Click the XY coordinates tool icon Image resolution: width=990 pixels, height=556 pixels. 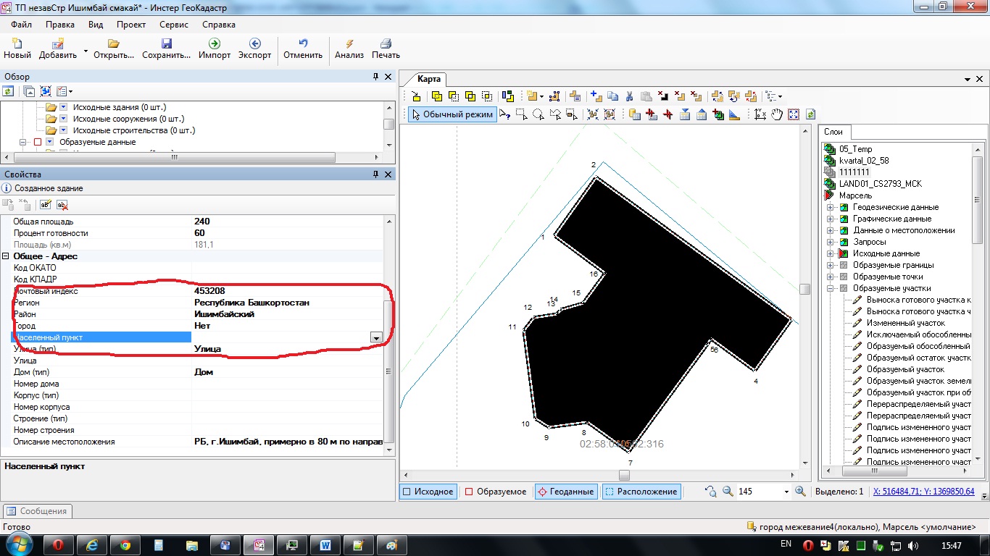pyautogui.click(x=760, y=114)
